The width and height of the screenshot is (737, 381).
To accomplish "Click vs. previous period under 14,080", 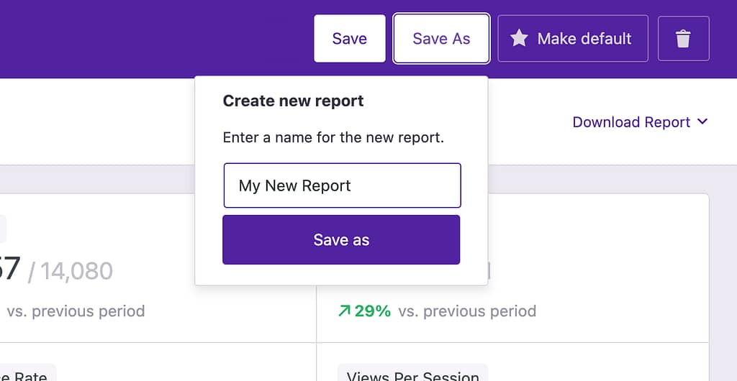I will [x=76, y=311].
